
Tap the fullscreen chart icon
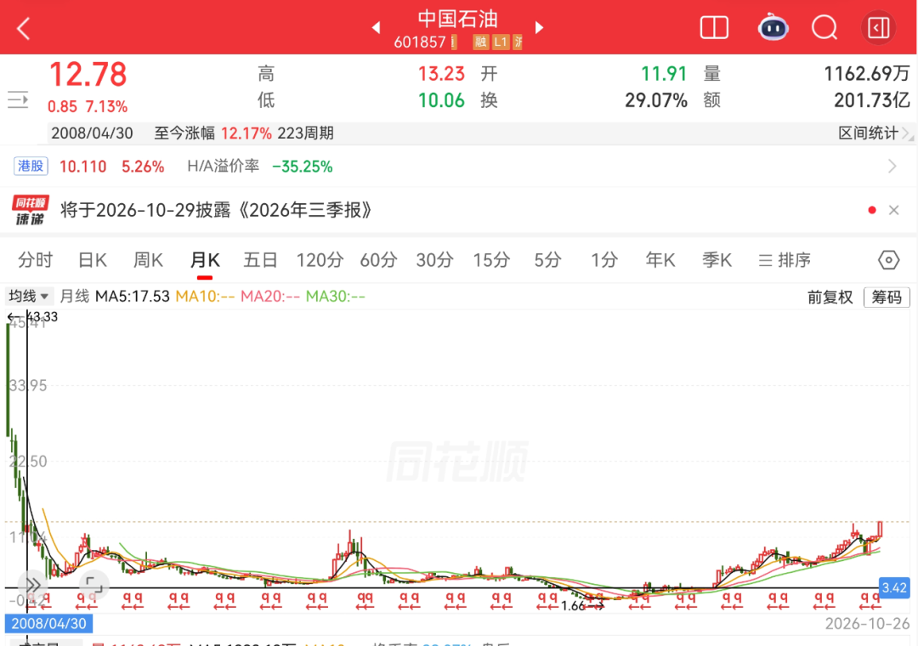coord(93,585)
